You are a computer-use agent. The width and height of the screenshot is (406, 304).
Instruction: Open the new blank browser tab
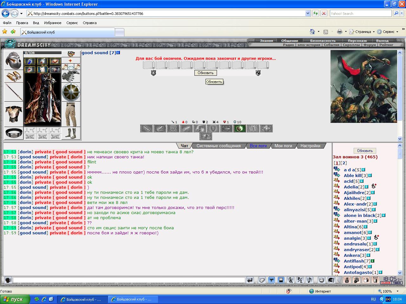119,32
